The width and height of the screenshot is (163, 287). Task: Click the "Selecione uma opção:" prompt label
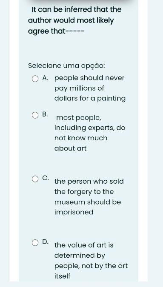(x=66, y=65)
